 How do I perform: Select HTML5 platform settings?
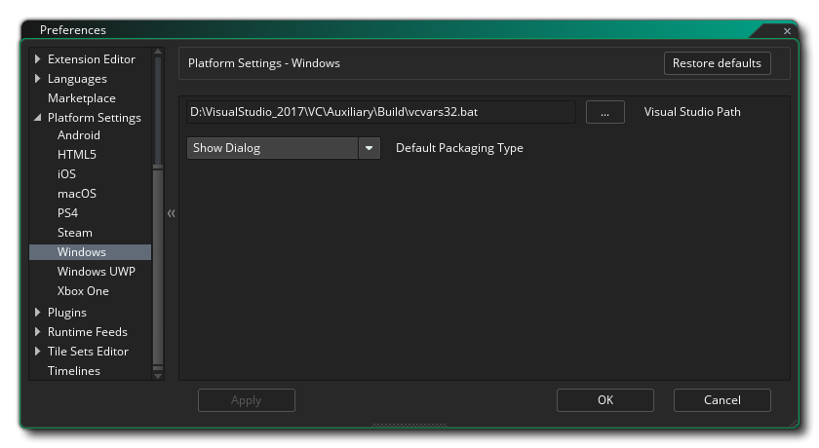point(76,155)
